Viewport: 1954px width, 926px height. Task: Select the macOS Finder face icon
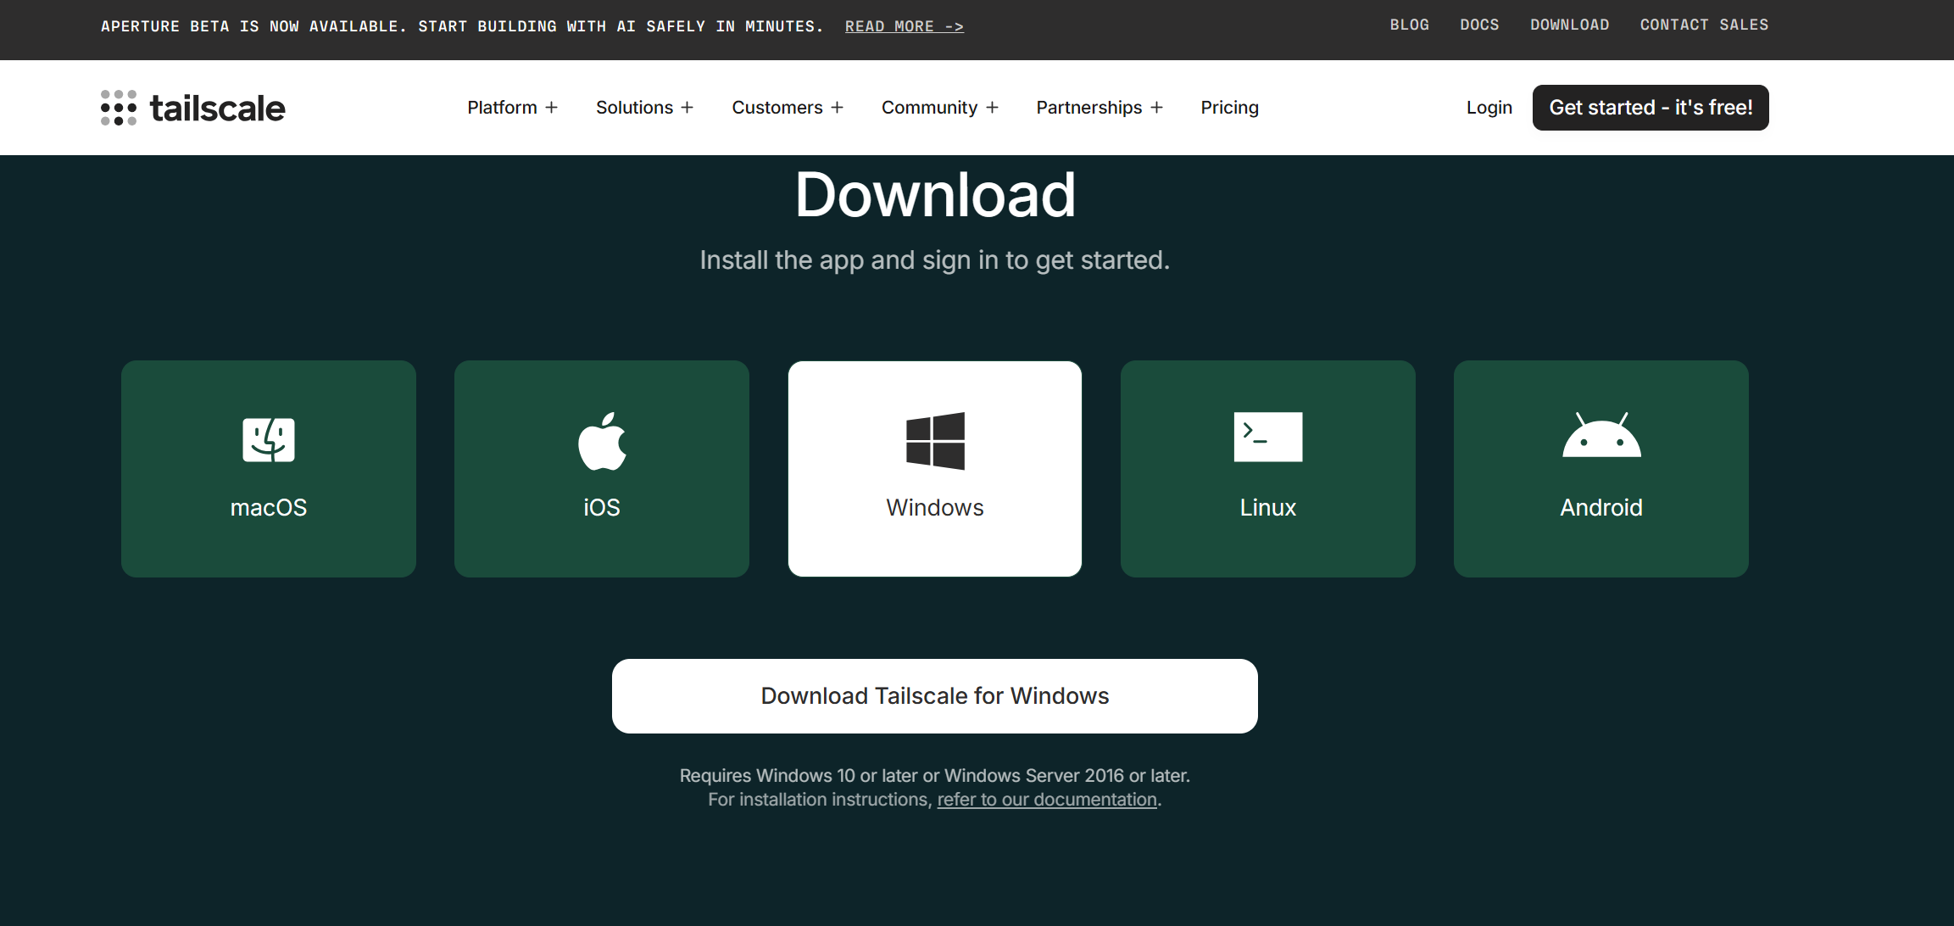[x=269, y=440]
